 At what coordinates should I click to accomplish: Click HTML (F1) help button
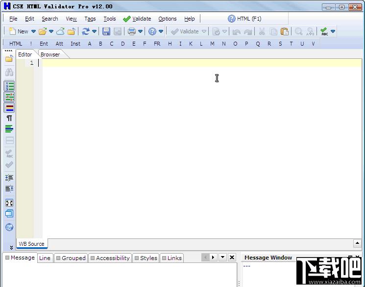click(x=244, y=19)
